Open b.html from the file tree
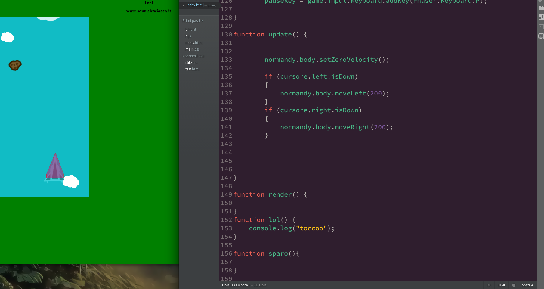The height and width of the screenshot is (289, 544). 190,30
